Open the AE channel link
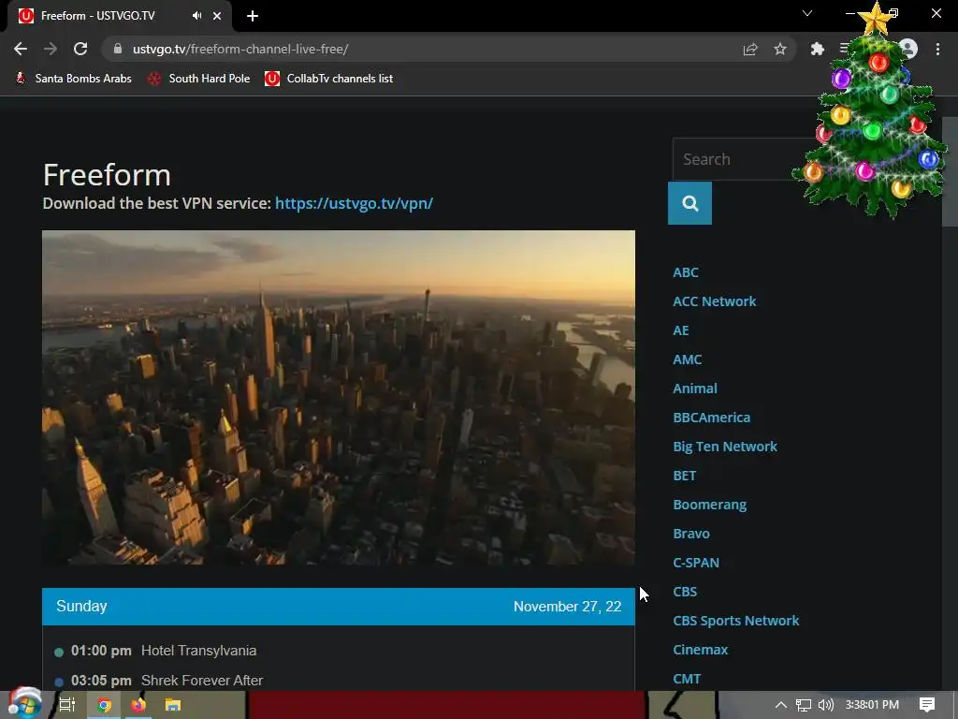This screenshot has width=958, height=719. [681, 330]
